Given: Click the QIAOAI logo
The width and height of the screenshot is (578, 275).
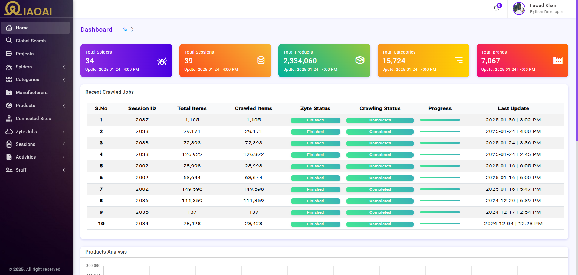Looking at the screenshot, I should pos(28,9).
